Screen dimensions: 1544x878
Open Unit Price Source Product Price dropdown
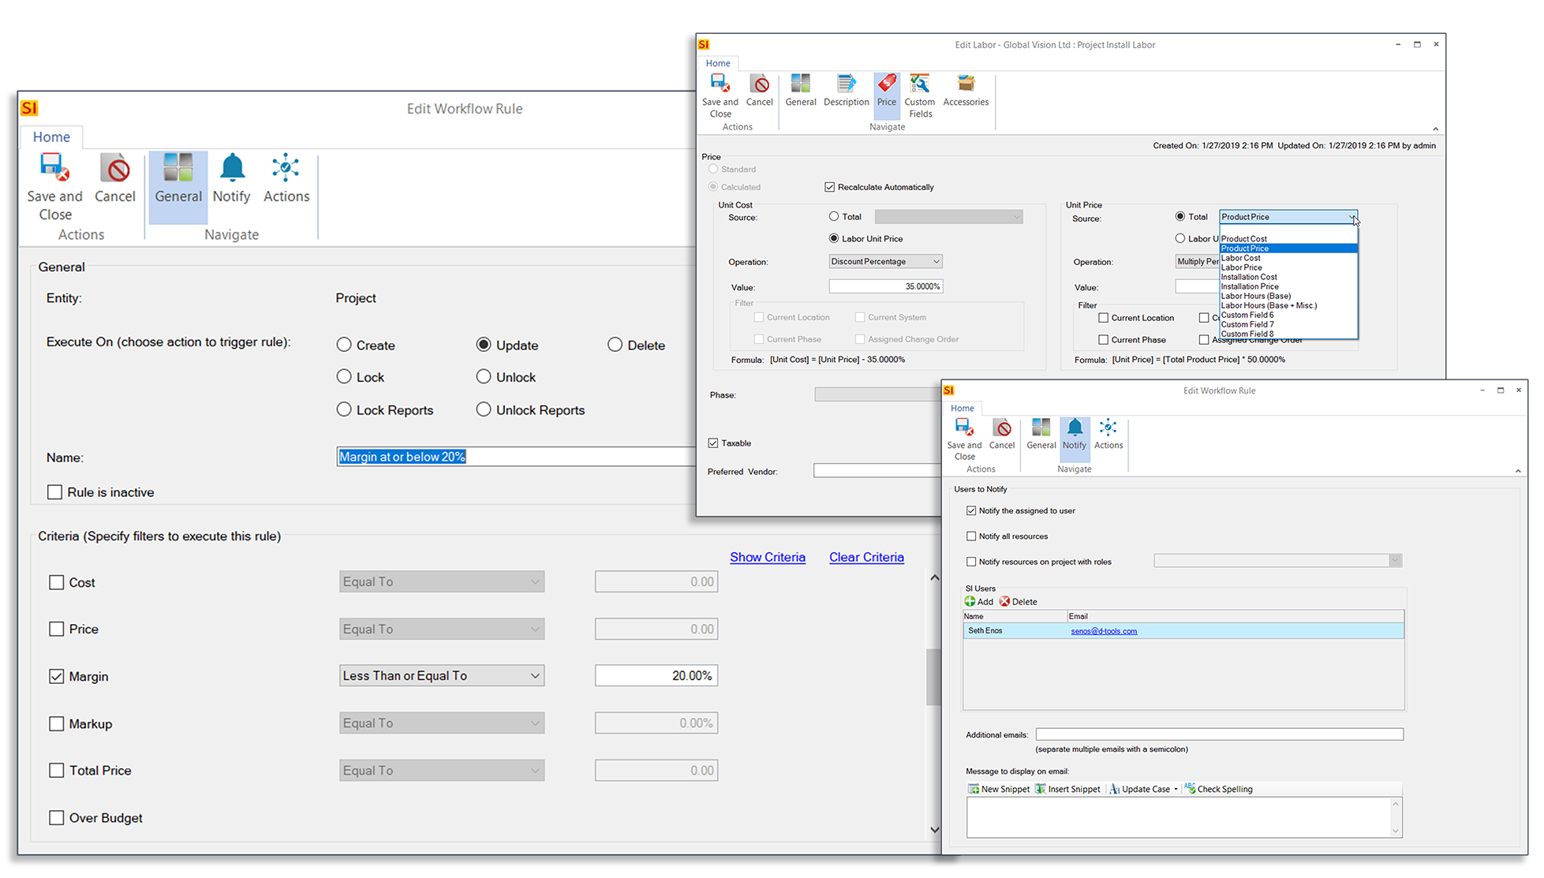coord(1288,217)
